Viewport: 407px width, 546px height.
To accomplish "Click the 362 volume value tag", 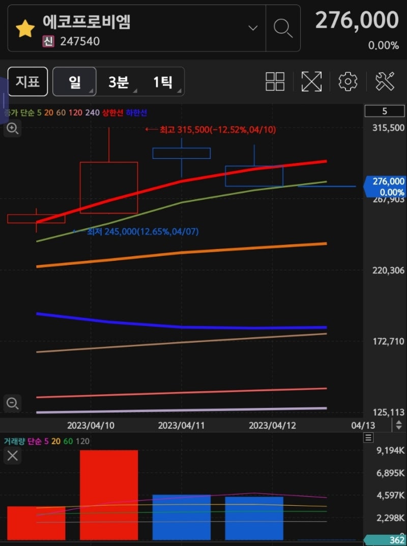I will [x=385, y=540].
